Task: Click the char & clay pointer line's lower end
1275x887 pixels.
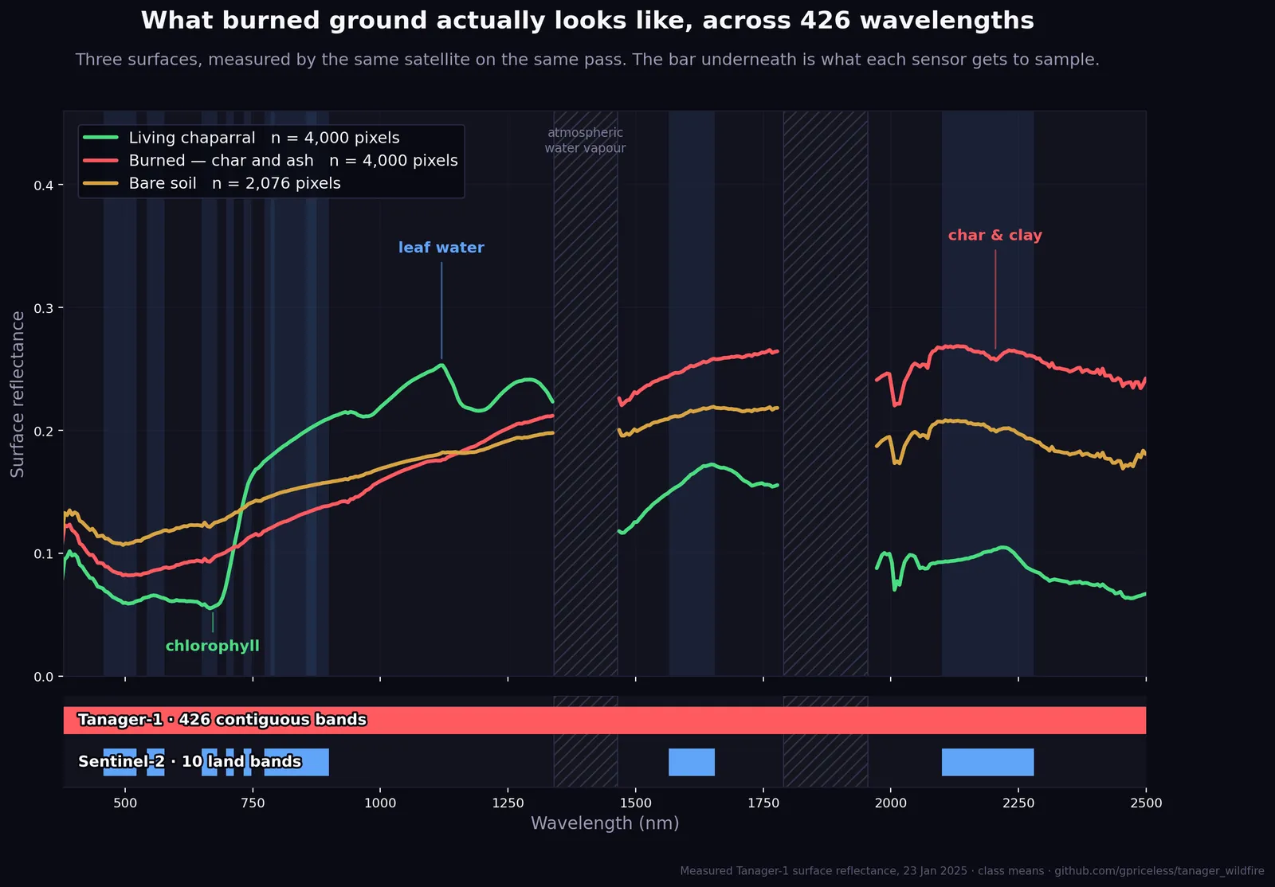Action: [995, 347]
